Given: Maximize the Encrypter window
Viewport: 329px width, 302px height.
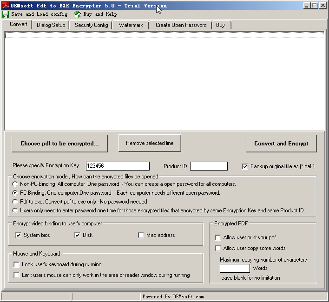Looking at the screenshot, I should coord(315,6).
